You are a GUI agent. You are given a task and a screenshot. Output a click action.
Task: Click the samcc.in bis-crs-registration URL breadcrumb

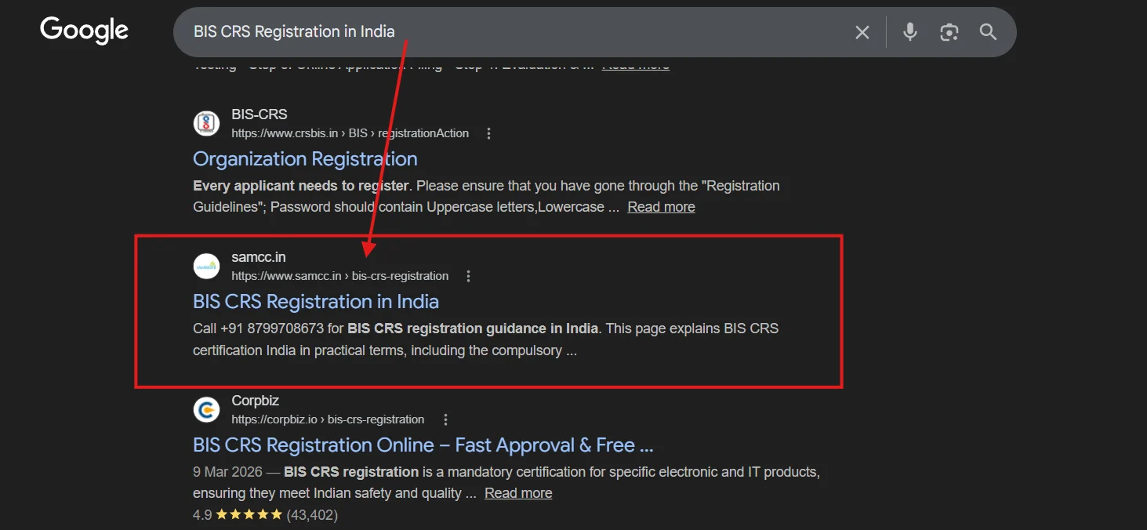click(339, 276)
